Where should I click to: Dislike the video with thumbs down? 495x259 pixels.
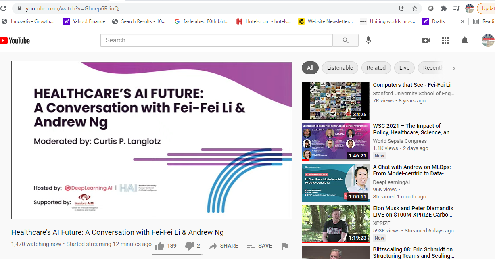[193, 246]
